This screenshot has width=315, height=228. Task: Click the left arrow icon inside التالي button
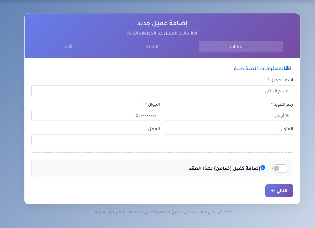(273, 190)
